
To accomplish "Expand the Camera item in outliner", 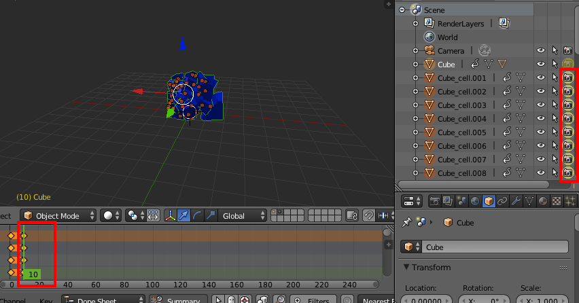I will pyautogui.click(x=415, y=50).
